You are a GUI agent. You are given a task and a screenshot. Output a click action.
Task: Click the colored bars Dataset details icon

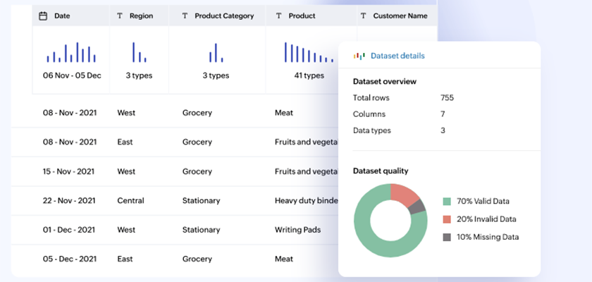pyautogui.click(x=359, y=56)
